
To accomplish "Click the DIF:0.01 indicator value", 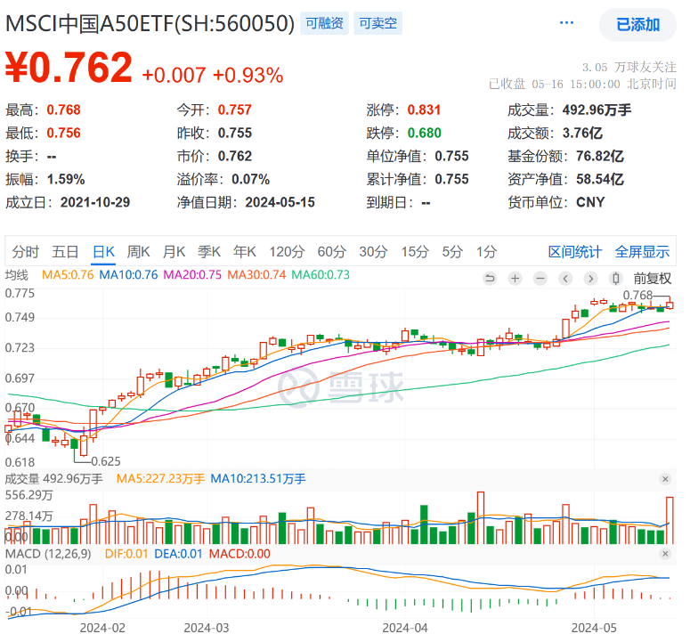I will (x=126, y=554).
